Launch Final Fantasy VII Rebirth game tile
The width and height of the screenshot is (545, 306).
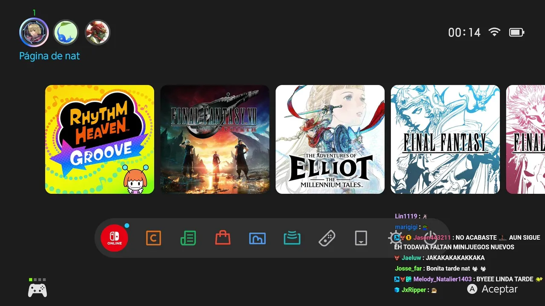coord(215,139)
